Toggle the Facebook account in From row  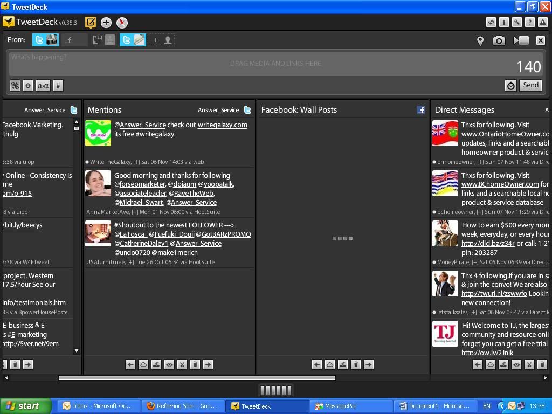coord(75,40)
